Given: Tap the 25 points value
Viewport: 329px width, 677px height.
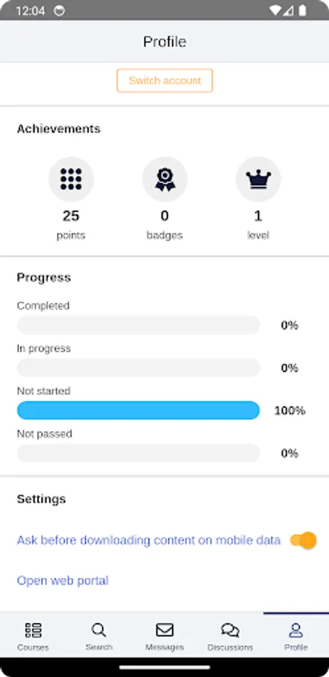Looking at the screenshot, I should pyautogui.click(x=71, y=216).
